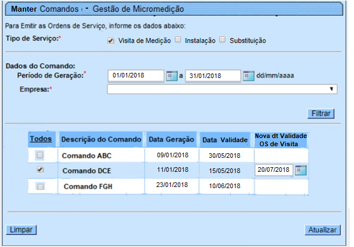Click the Empresa field label
Viewport: 354px width, 247px height.
(36, 89)
